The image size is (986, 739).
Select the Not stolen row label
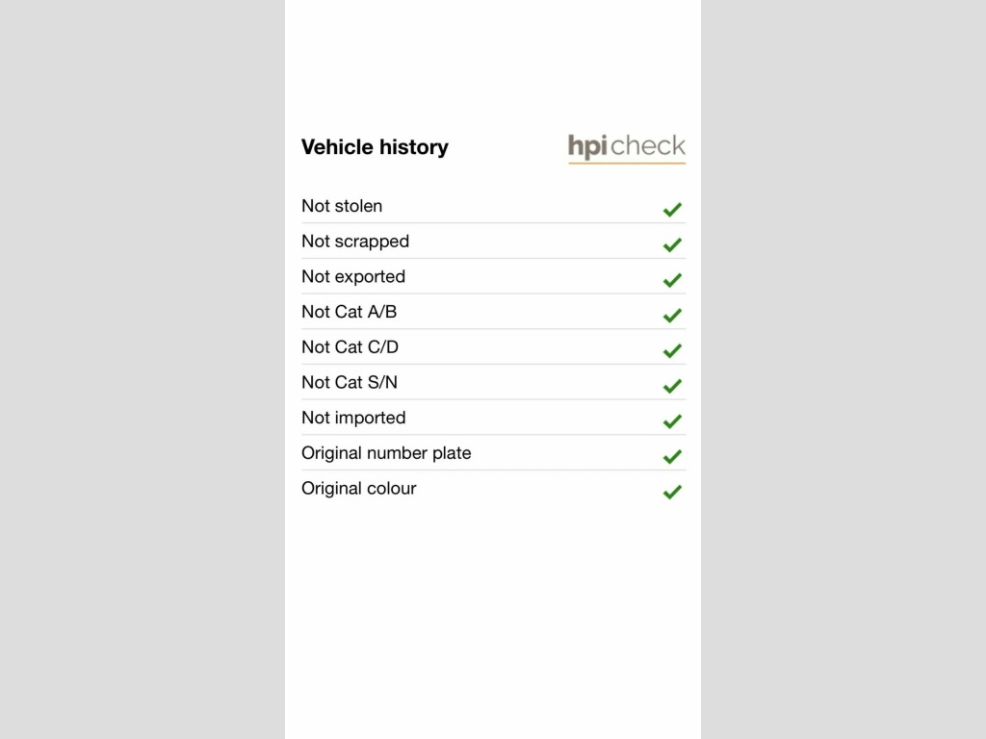point(342,206)
